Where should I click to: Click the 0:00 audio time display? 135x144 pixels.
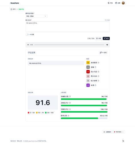coord(31,45)
